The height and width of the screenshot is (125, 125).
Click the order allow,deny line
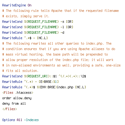17,98
